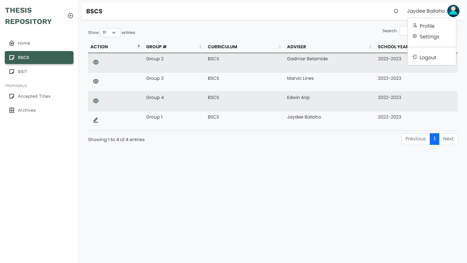Screen dimensions: 467x263
Task: Sort table by Adviser column
Action: (296, 47)
